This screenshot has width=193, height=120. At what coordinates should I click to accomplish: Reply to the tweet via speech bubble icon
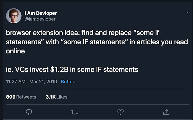click(29, 112)
